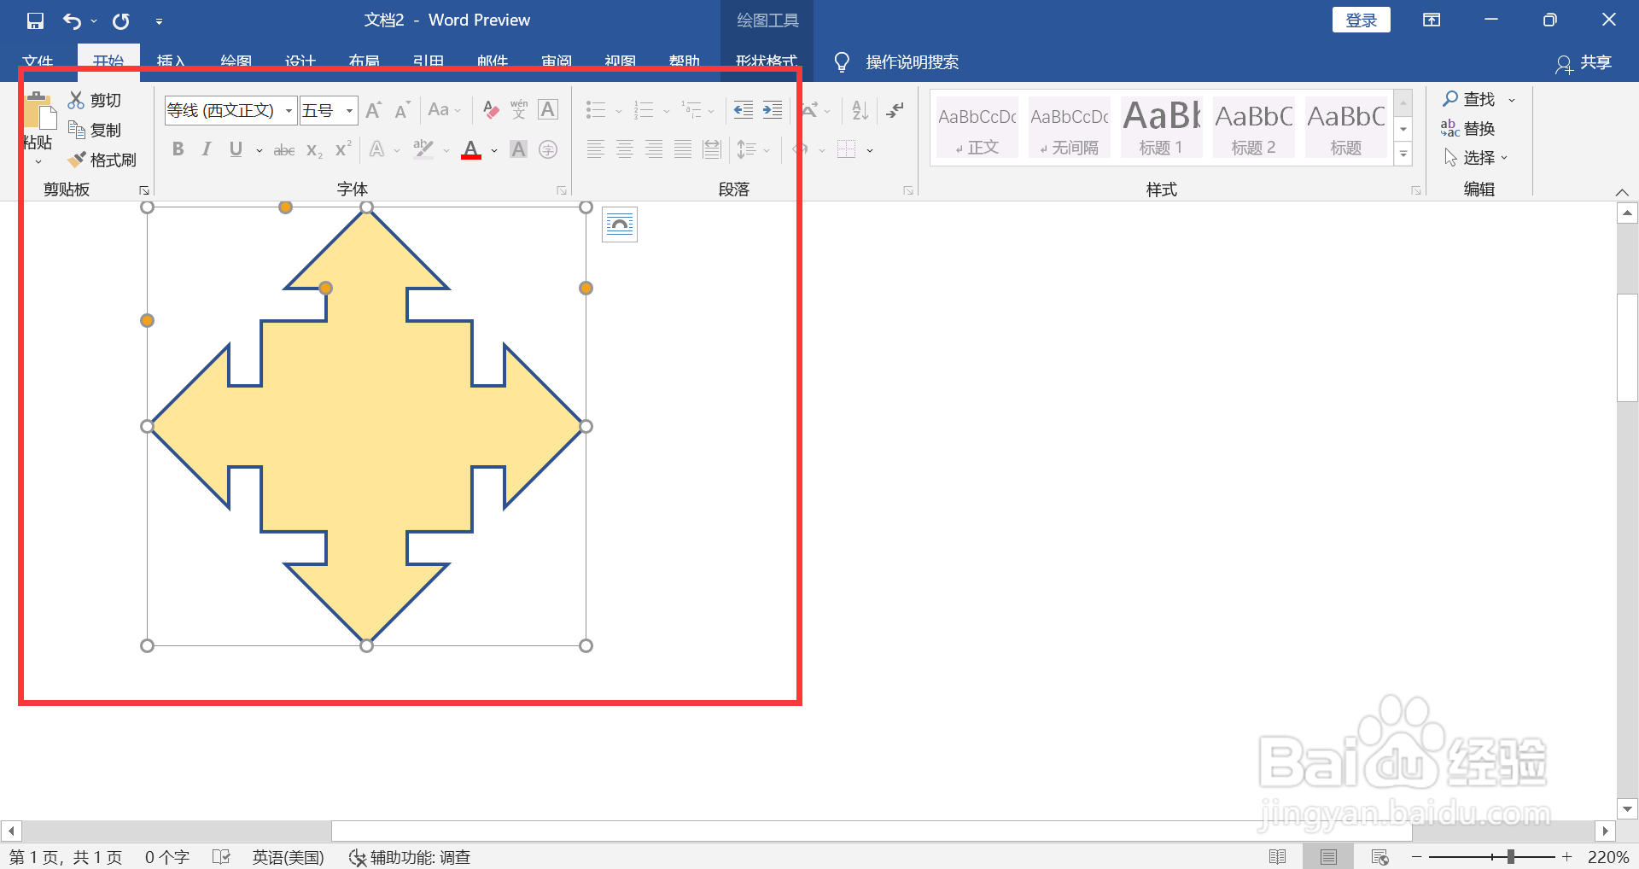Image resolution: width=1639 pixels, height=869 pixels.
Task: Click the zoom slider handle
Action: [x=1511, y=857]
